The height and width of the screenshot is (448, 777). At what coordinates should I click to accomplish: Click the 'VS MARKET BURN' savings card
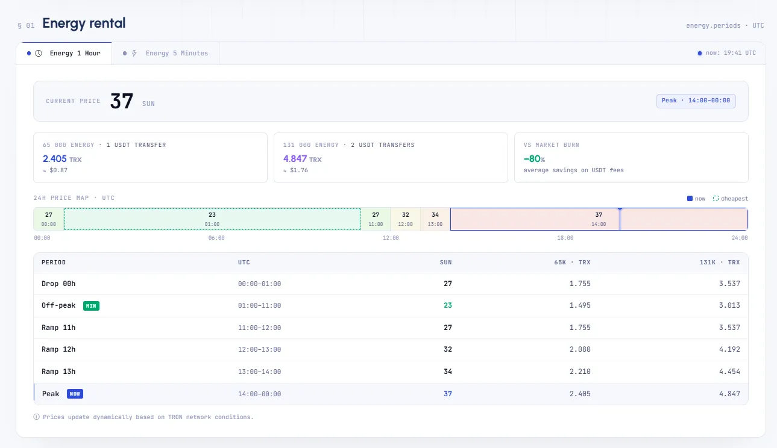click(x=631, y=158)
